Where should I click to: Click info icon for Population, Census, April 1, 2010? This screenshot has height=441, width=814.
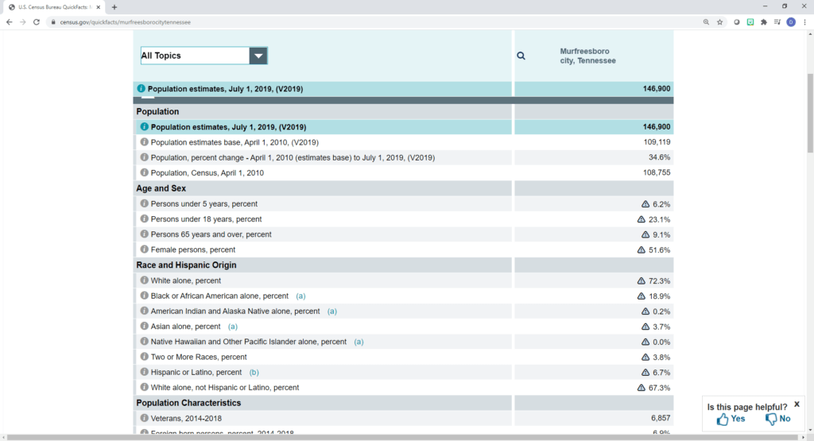click(145, 172)
